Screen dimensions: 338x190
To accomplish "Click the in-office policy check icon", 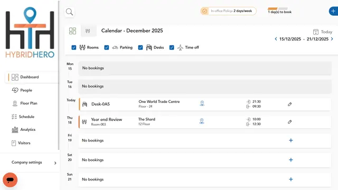I will click(204, 11).
